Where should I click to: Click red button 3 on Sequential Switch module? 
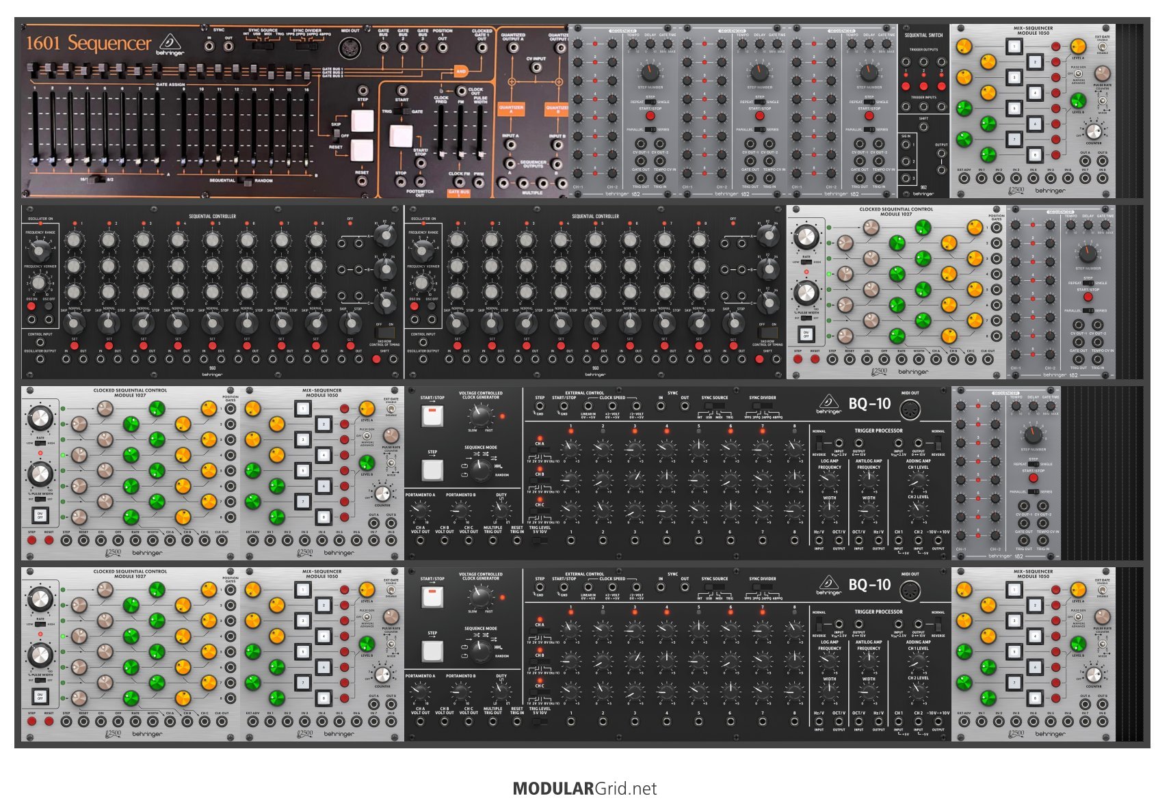940,87
